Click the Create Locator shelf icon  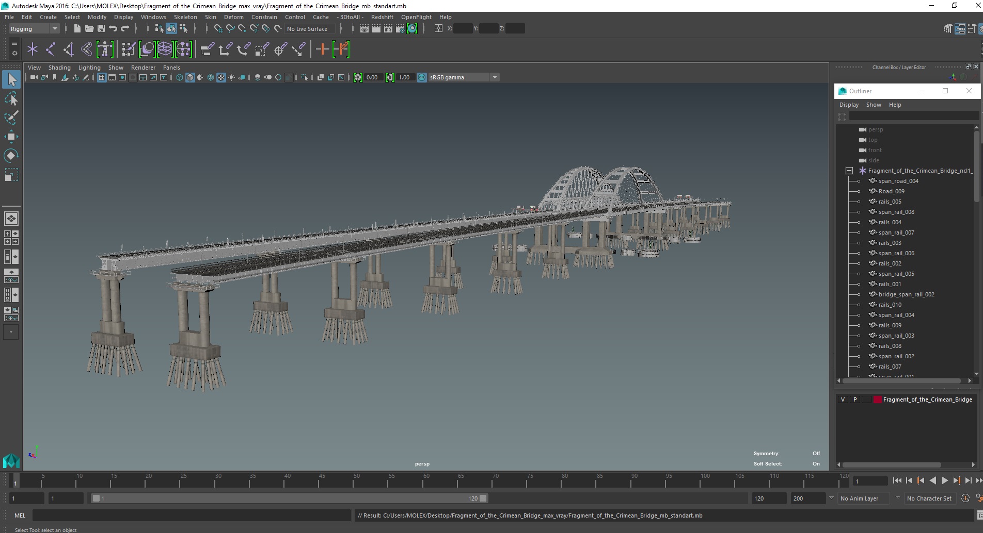coord(33,49)
